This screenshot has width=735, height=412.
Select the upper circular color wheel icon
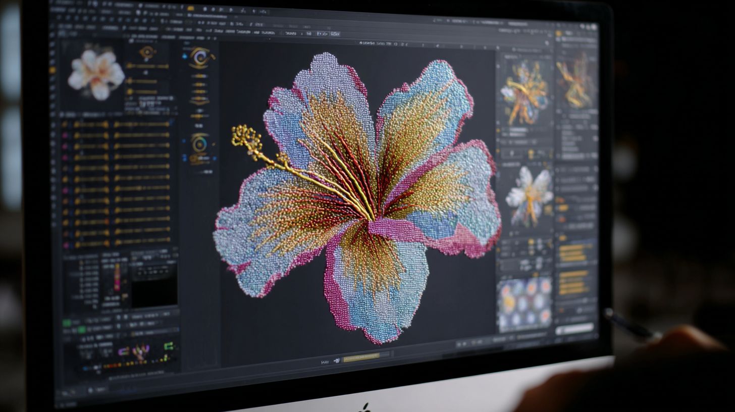pos(200,57)
